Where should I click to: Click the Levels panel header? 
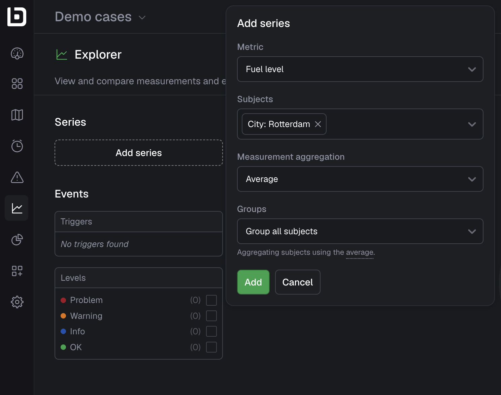[x=139, y=278]
